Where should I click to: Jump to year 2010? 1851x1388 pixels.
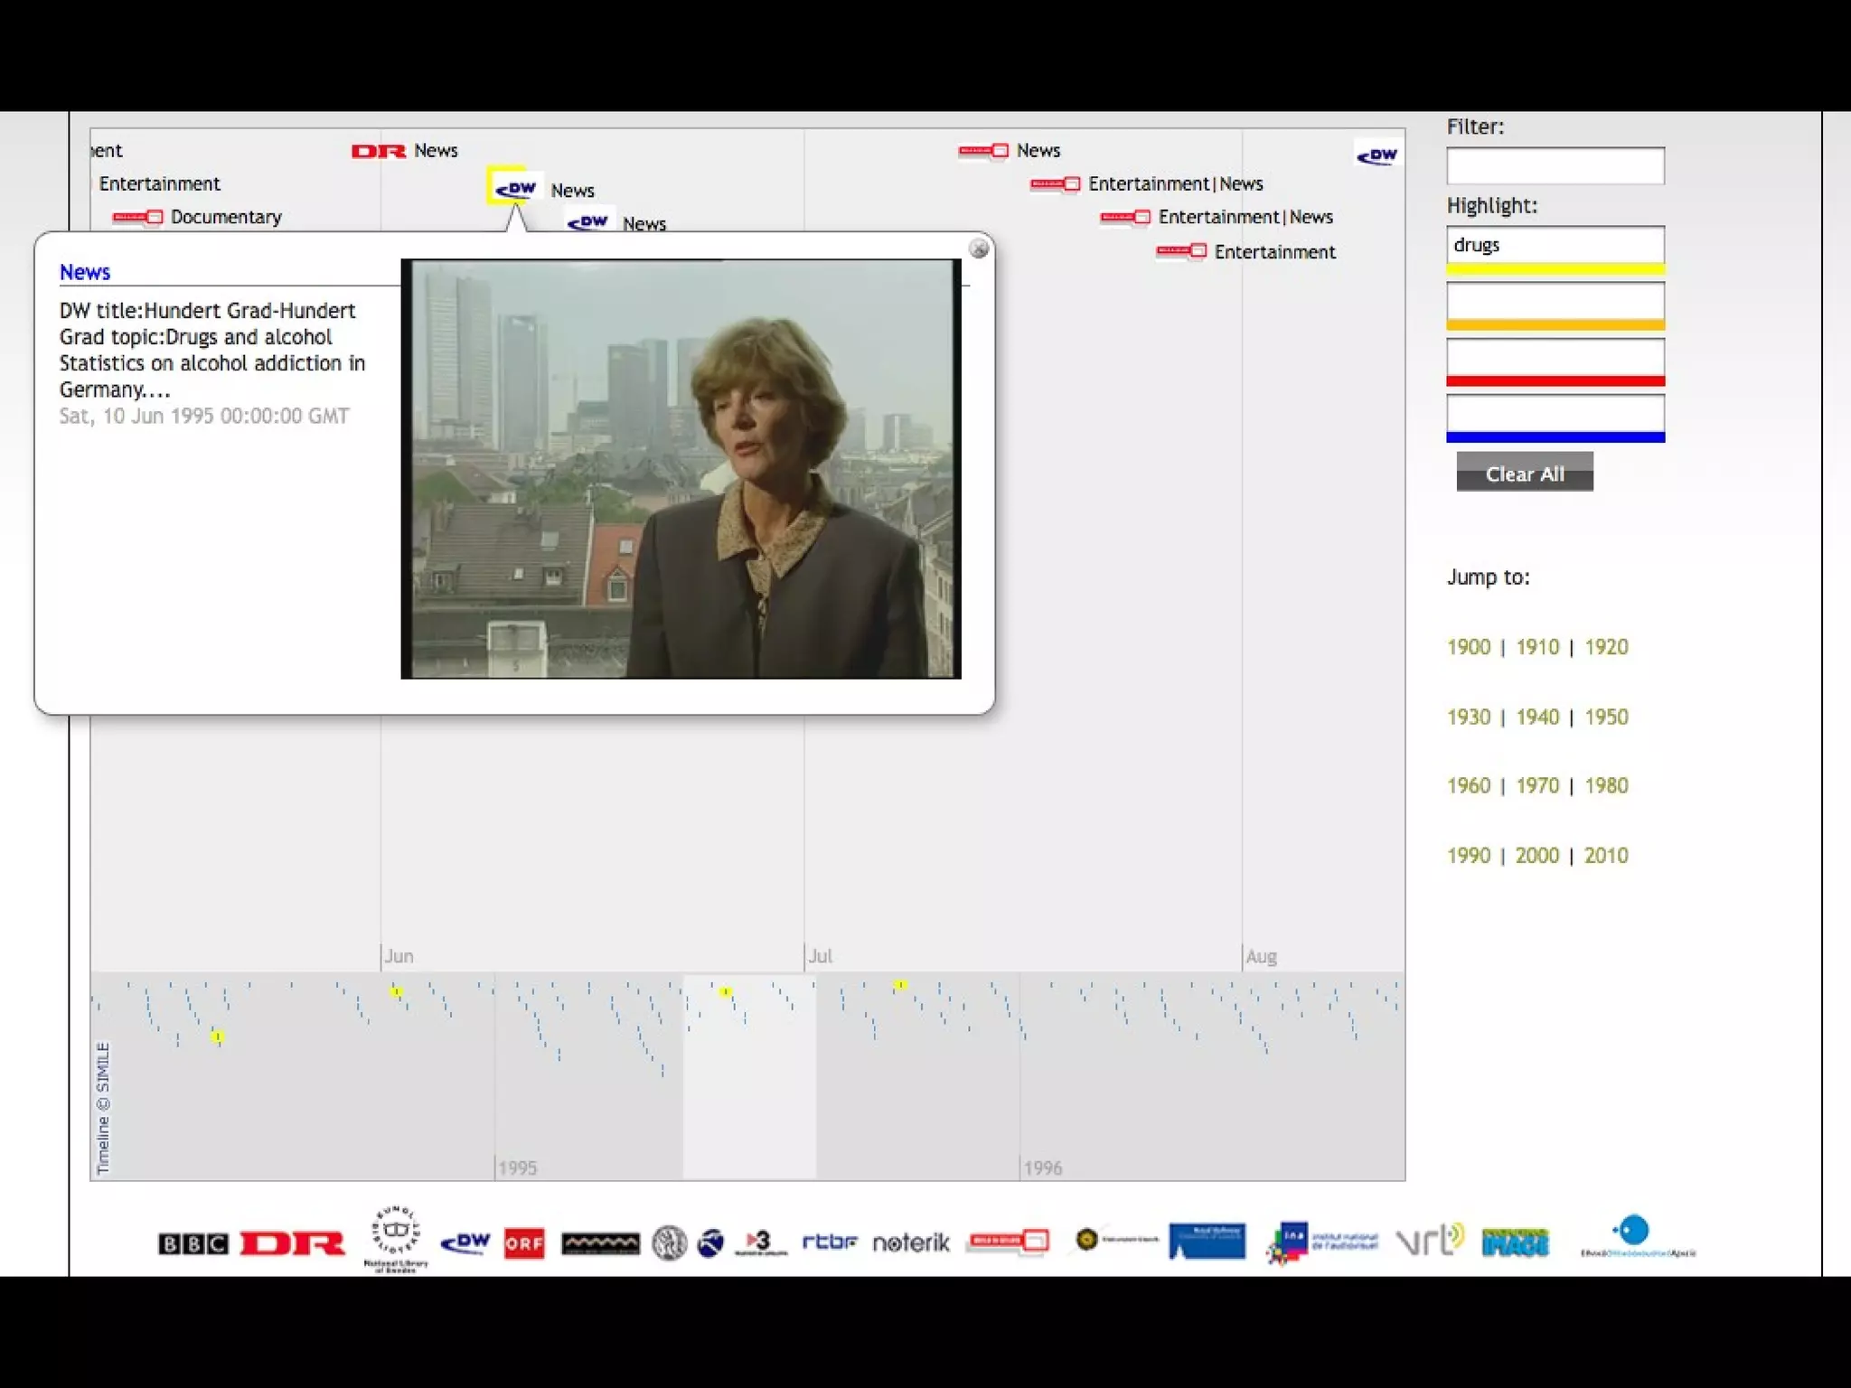[x=1605, y=855]
